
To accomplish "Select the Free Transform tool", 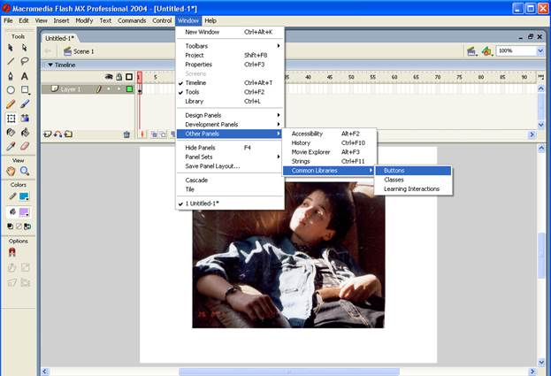I will 11,118.
